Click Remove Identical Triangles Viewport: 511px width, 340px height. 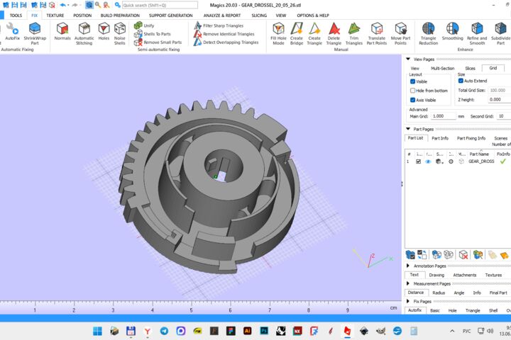click(224, 34)
